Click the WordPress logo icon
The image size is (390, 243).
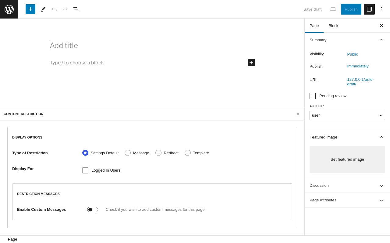point(9,9)
